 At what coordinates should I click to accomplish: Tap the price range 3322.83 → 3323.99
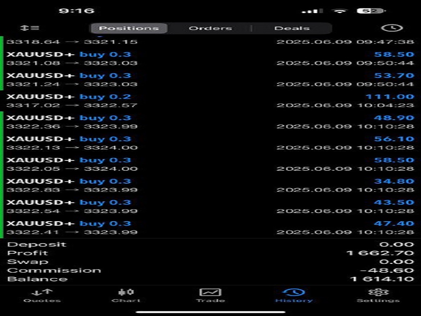72,190
